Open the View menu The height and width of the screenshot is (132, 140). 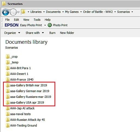26,20
